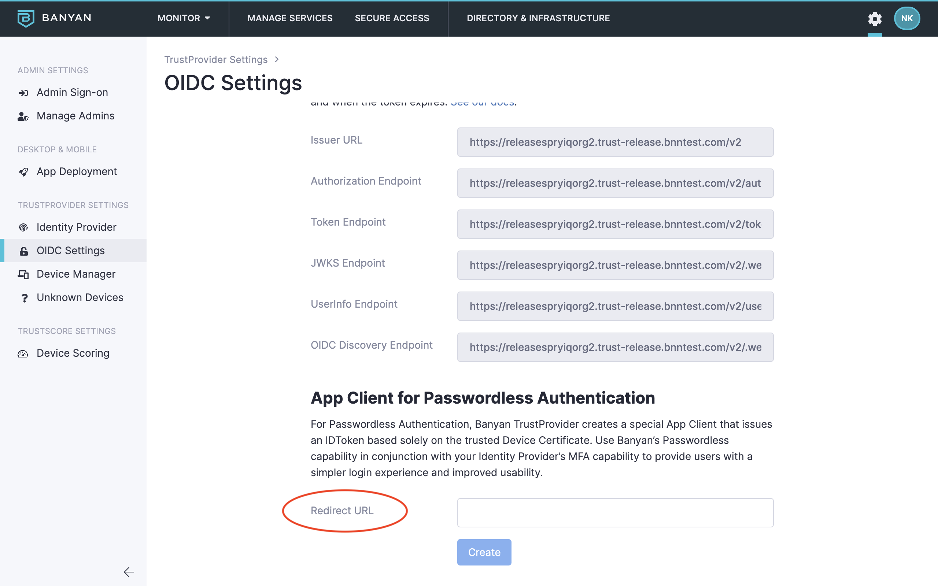
Task: Open App Deployment settings
Action: tap(77, 171)
